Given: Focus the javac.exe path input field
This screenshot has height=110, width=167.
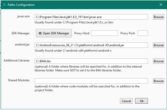Looking at the screenshot, I should pyautogui.click(x=91, y=17).
